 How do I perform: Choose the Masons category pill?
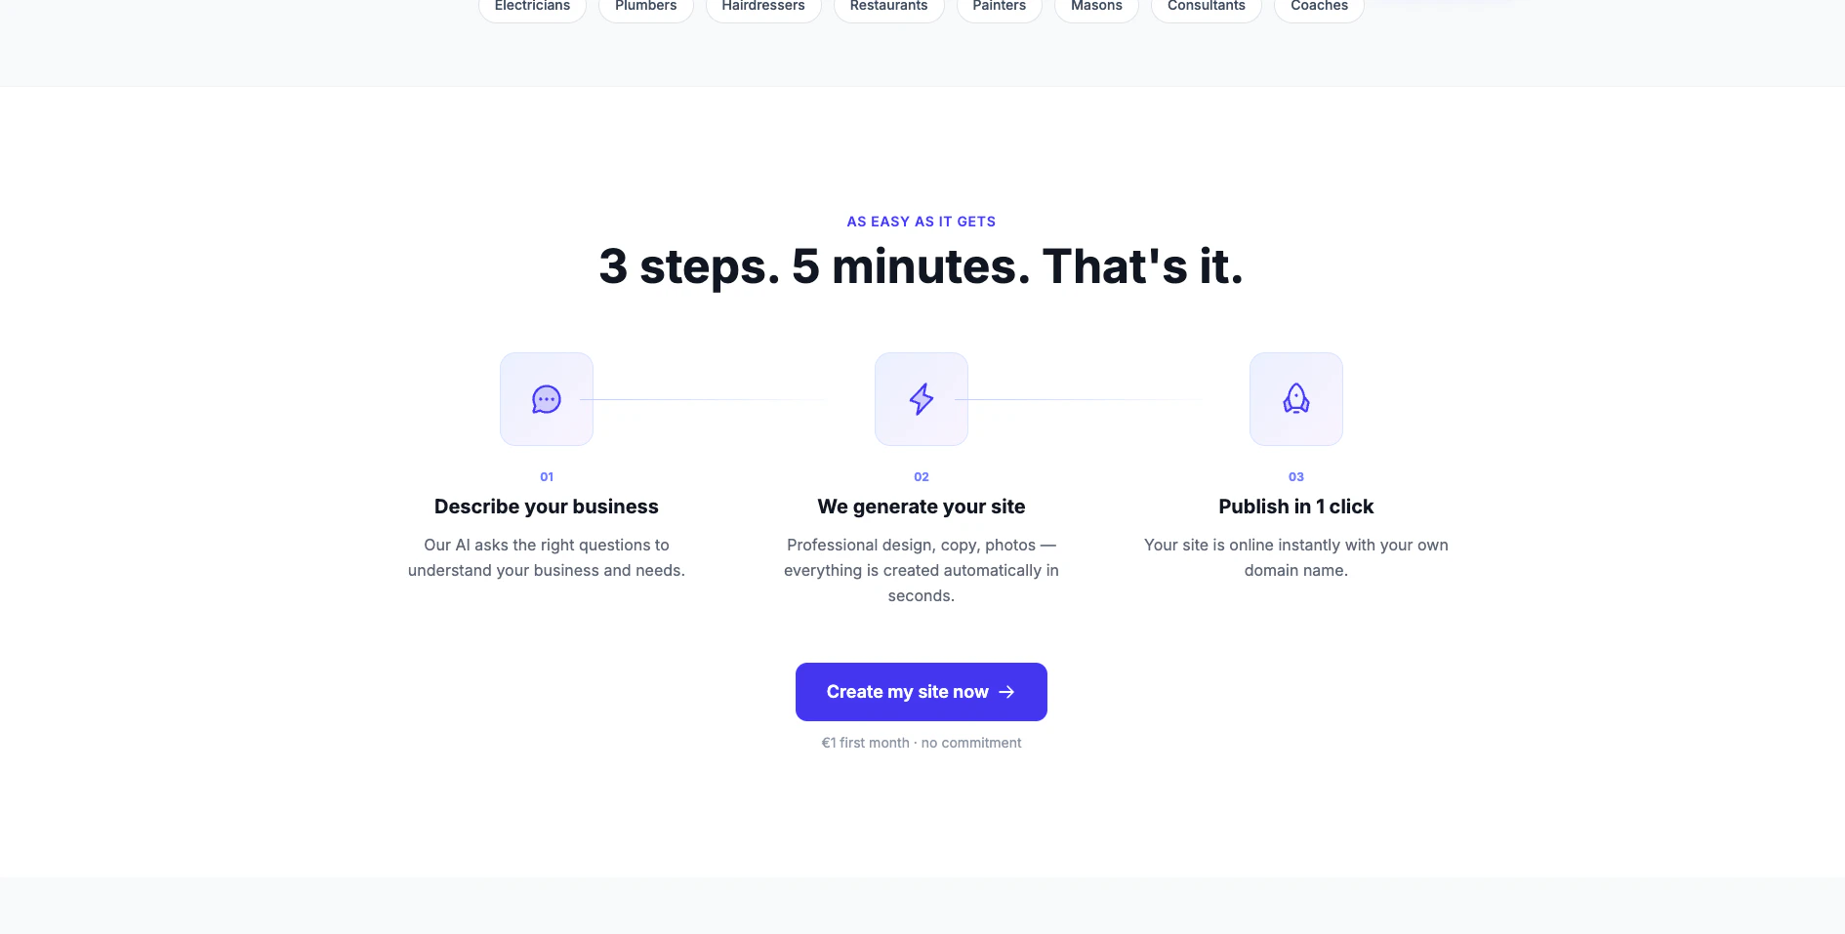click(1096, 7)
